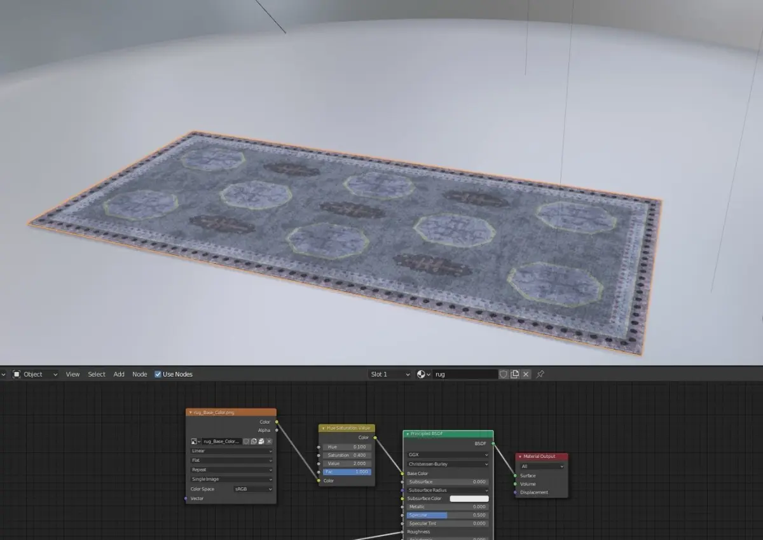This screenshot has width=763, height=540.
Task: Collapse the Principled BSDF node
Action: [x=407, y=434]
